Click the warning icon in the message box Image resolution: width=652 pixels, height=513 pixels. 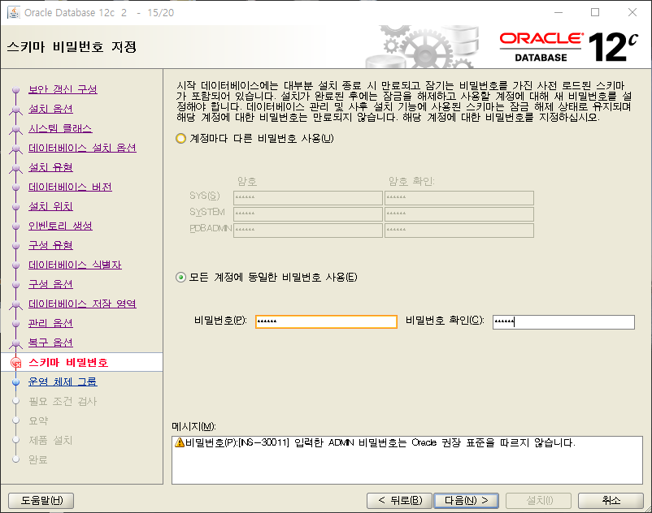180,442
